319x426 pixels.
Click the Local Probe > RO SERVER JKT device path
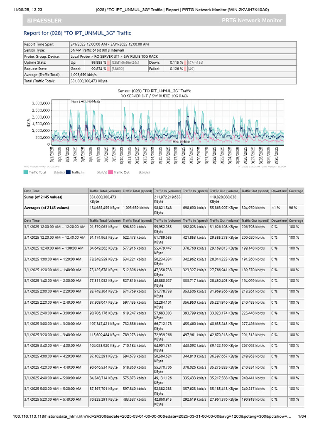(114, 57)
